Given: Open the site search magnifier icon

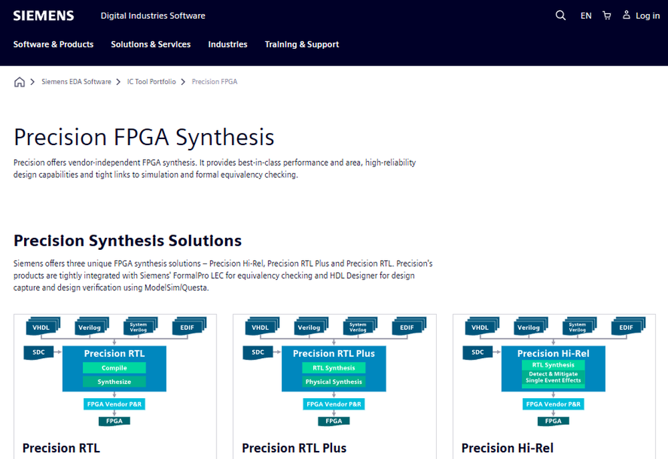Looking at the screenshot, I should [560, 16].
